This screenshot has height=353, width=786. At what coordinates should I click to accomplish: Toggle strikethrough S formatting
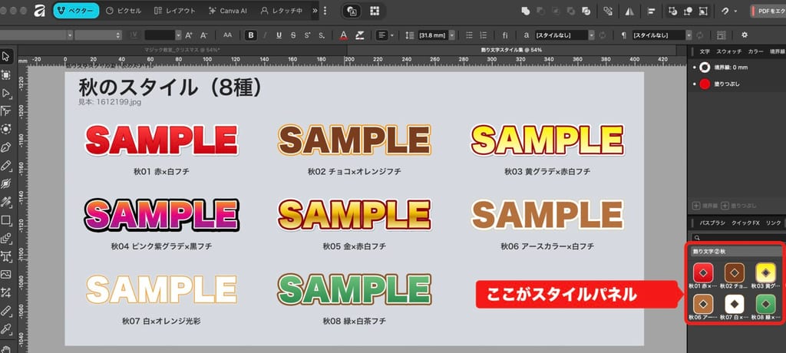pyautogui.click(x=292, y=35)
